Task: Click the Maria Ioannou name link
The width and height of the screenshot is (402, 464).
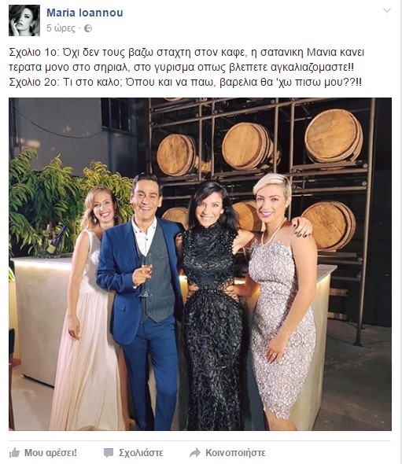Action: click(x=85, y=13)
